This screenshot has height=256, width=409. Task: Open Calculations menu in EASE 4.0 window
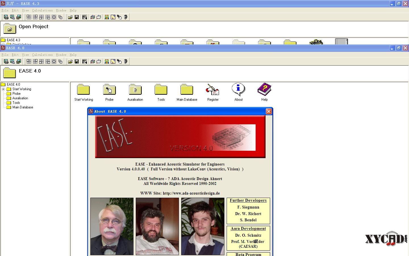pyautogui.click(x=42, y=55)
